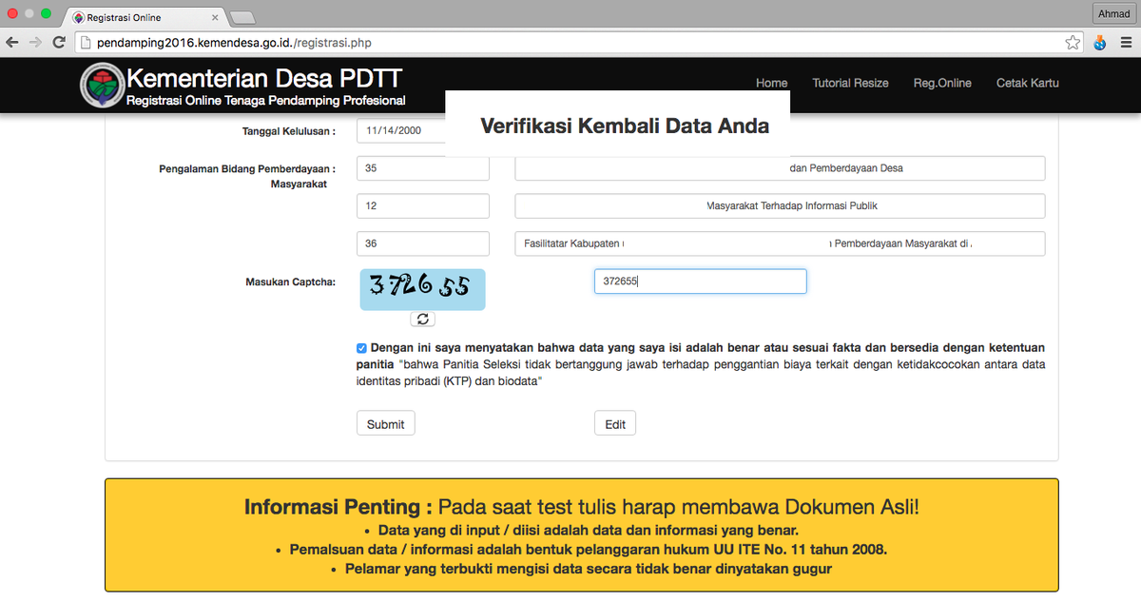
Task: Click the Pemalsuan data UU ITE bullet
Action: pyautogui.click(x=589, y=550)
